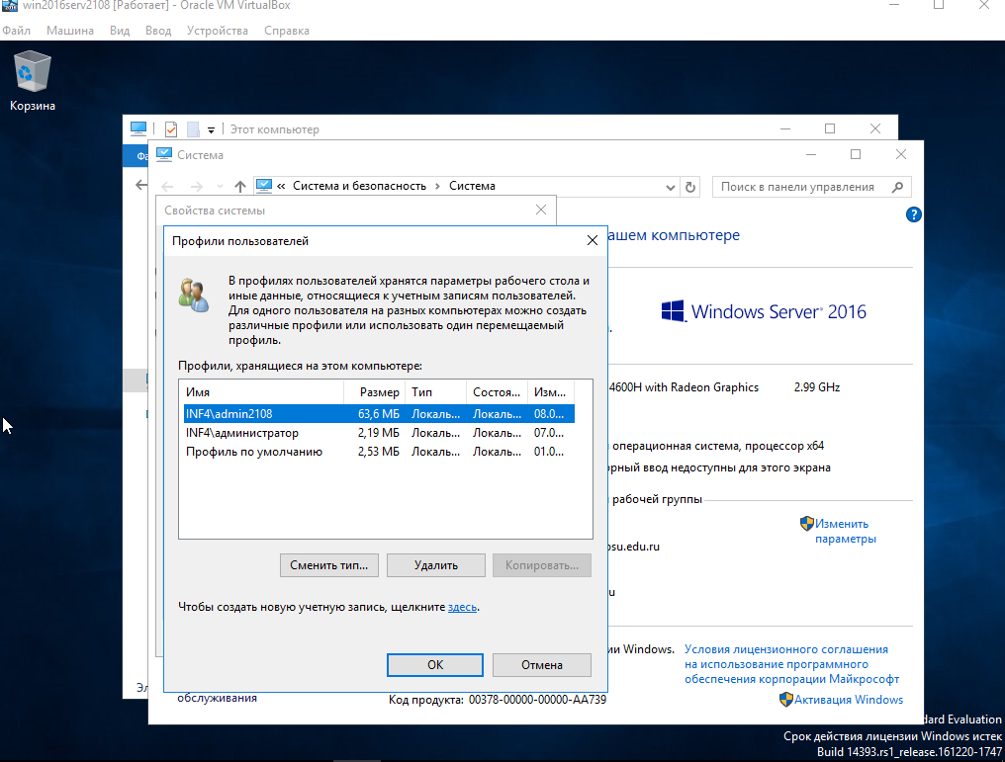The width and height of the screenshot is (1005, 762).
Task: Open the Ввод menu
Action: [158, 31]
